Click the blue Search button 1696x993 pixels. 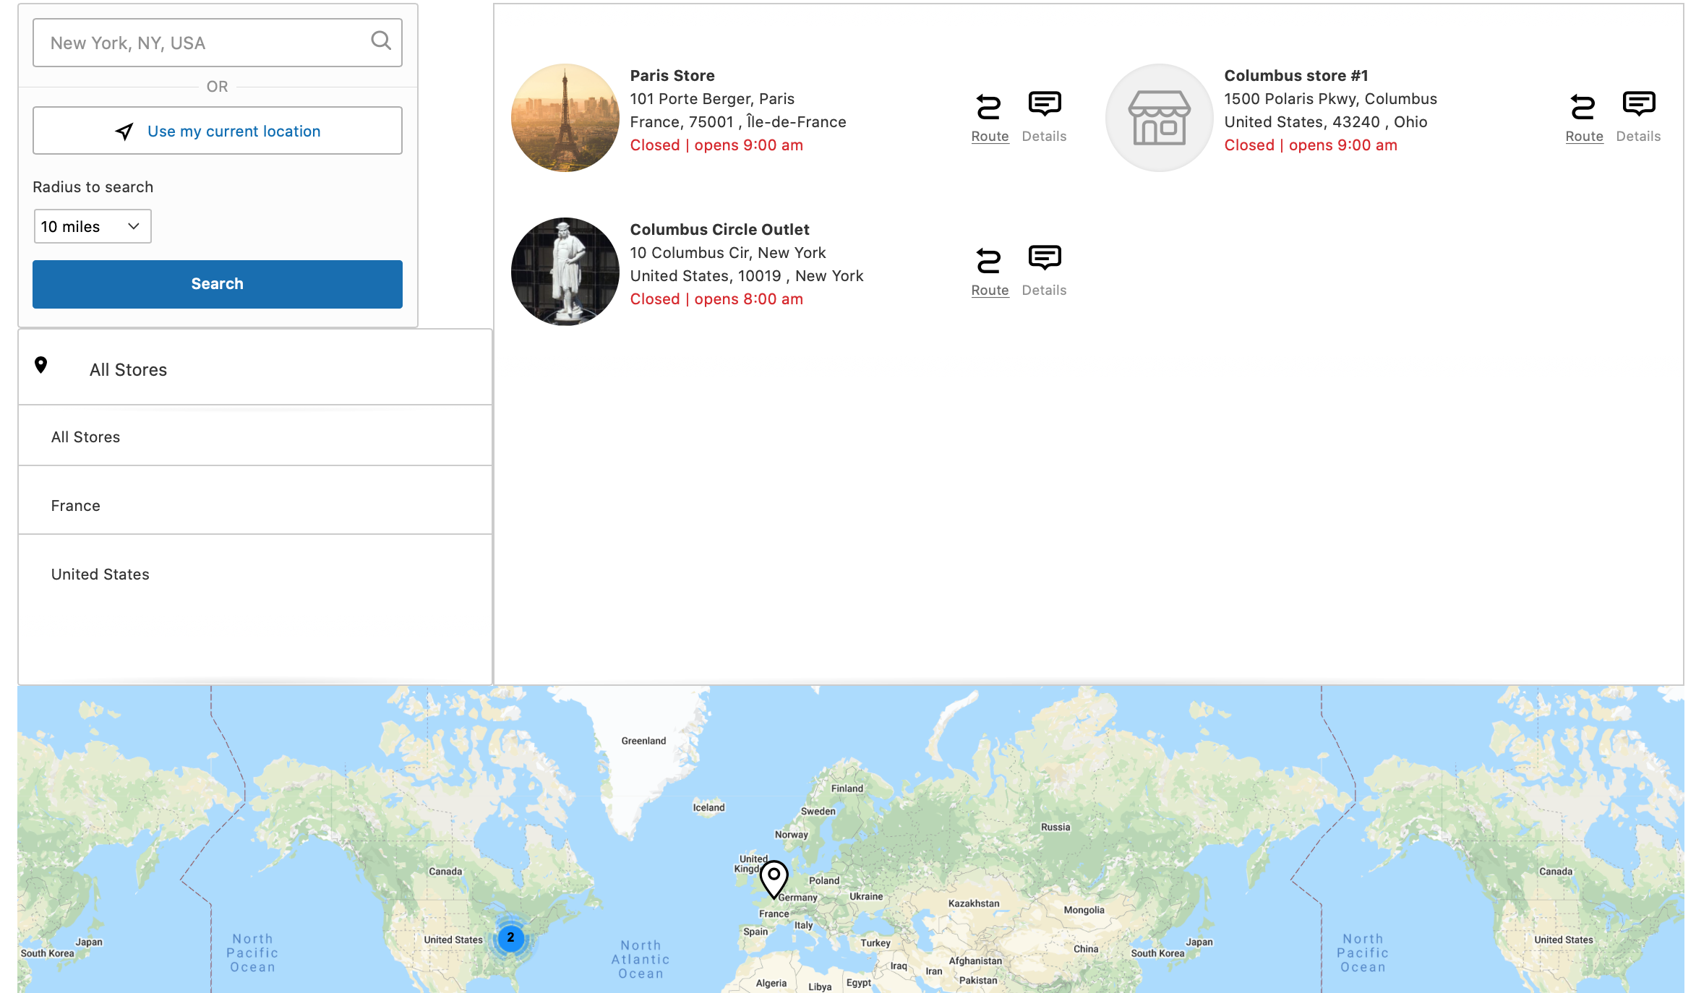(x=218, y=284)
